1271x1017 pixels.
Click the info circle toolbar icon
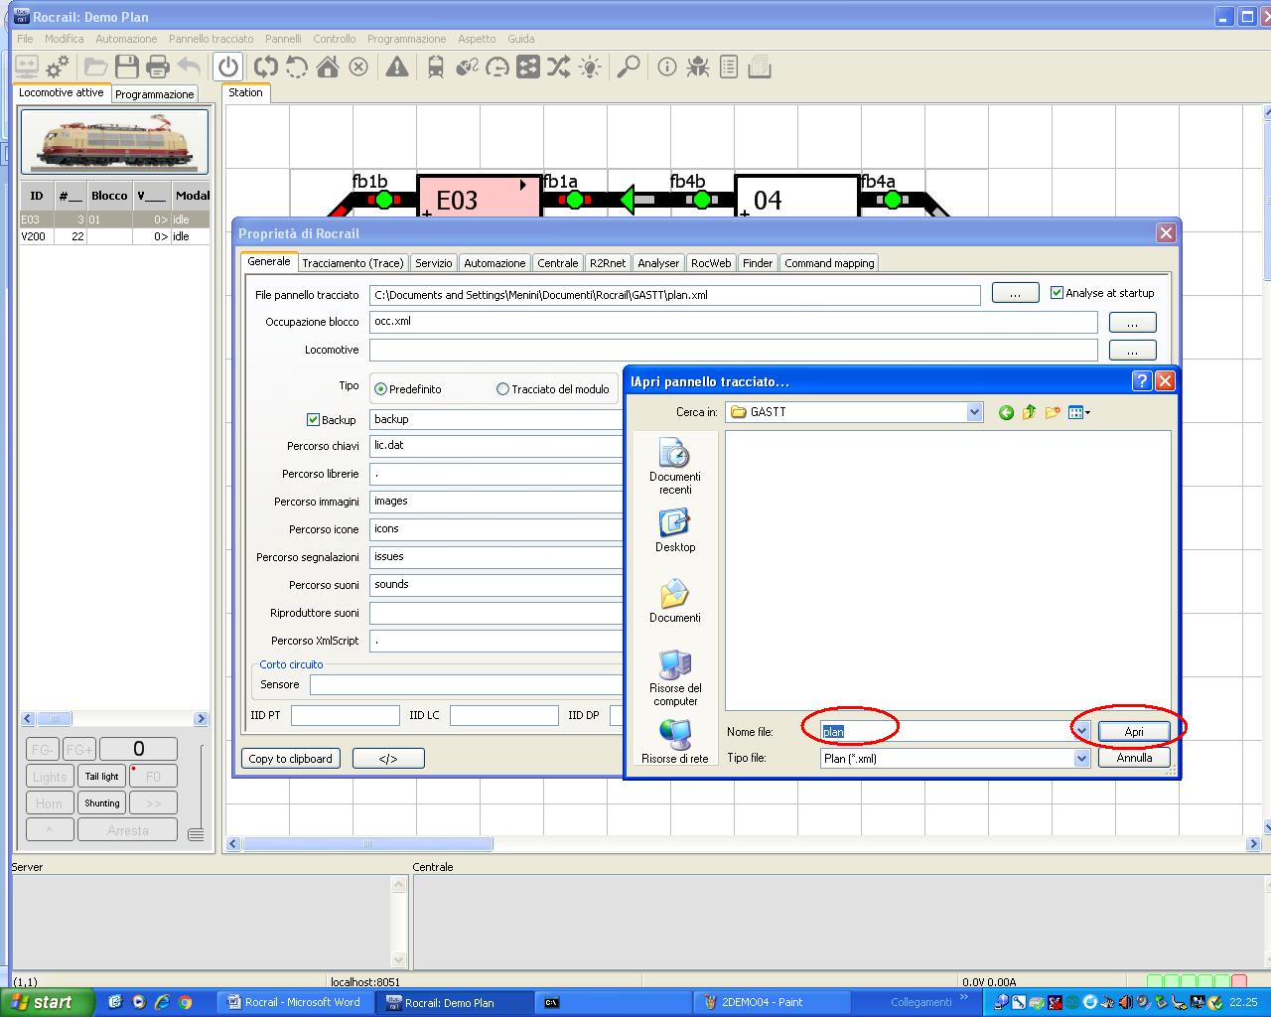coord(667,67)
